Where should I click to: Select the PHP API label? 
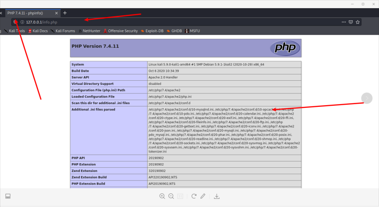coord(78,158)
